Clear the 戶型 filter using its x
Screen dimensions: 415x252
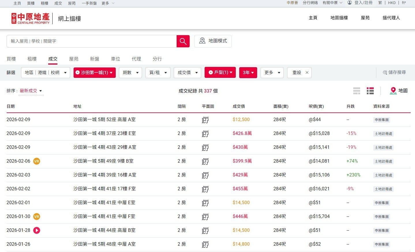211,73
